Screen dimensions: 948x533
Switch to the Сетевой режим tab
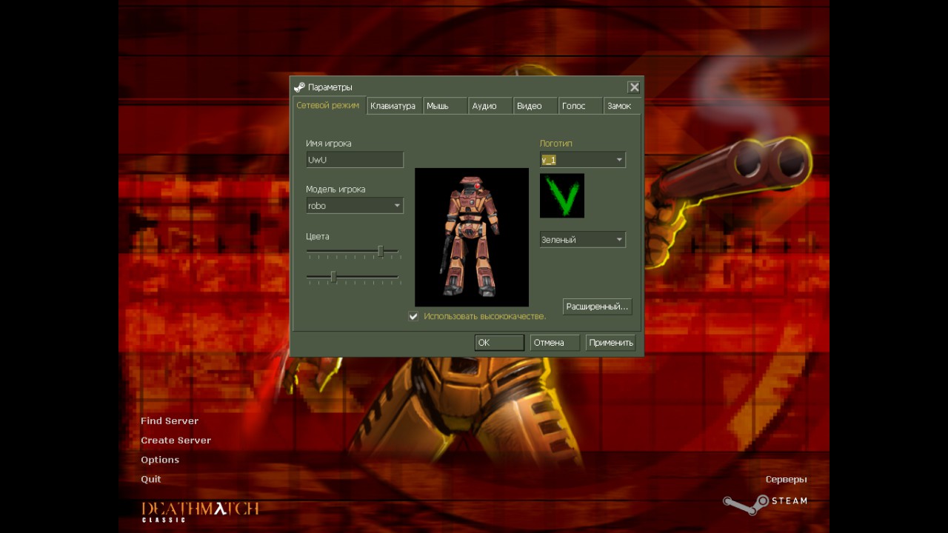click(x=328, y=106)
